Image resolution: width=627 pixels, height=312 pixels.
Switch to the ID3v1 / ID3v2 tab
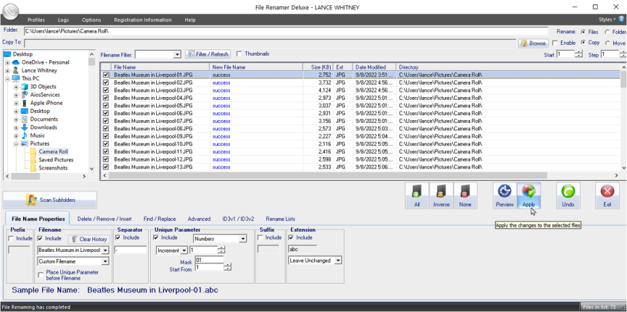pos(238,219)
